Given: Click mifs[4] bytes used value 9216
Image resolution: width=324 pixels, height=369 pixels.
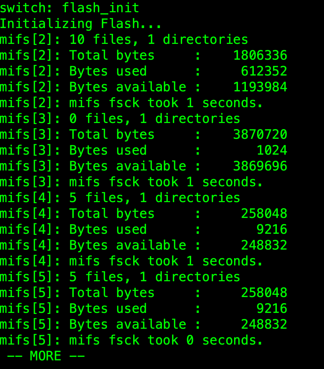Looking at the screenshot, I should 272,229.
